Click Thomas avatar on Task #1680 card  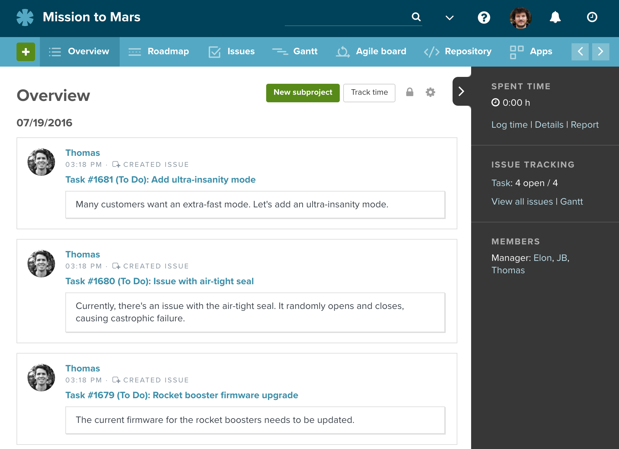[41, 264]
